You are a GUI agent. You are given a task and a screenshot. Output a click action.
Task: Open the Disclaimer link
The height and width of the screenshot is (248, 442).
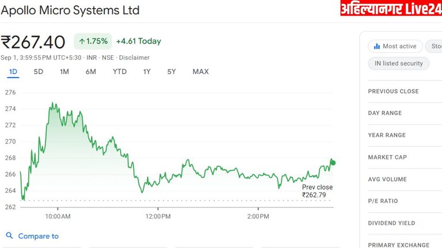134,57
